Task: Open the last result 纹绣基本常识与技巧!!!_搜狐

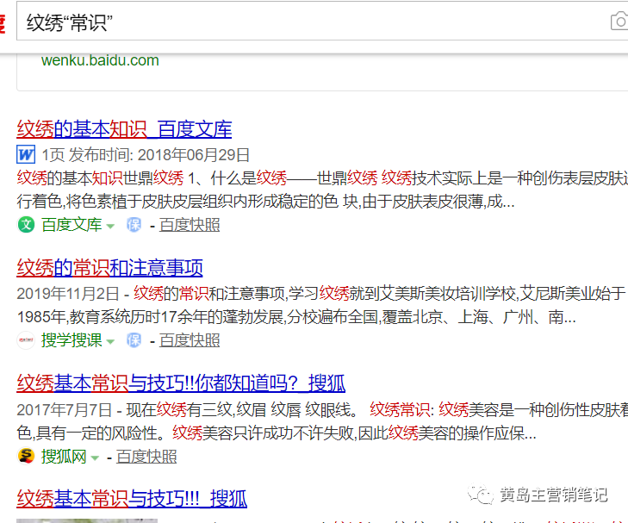Action: 132,498
